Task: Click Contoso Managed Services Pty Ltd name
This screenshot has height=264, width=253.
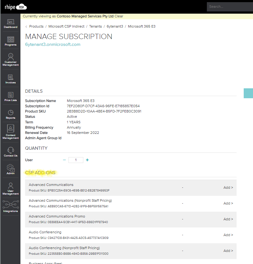Action: click(x=85, y=16)
